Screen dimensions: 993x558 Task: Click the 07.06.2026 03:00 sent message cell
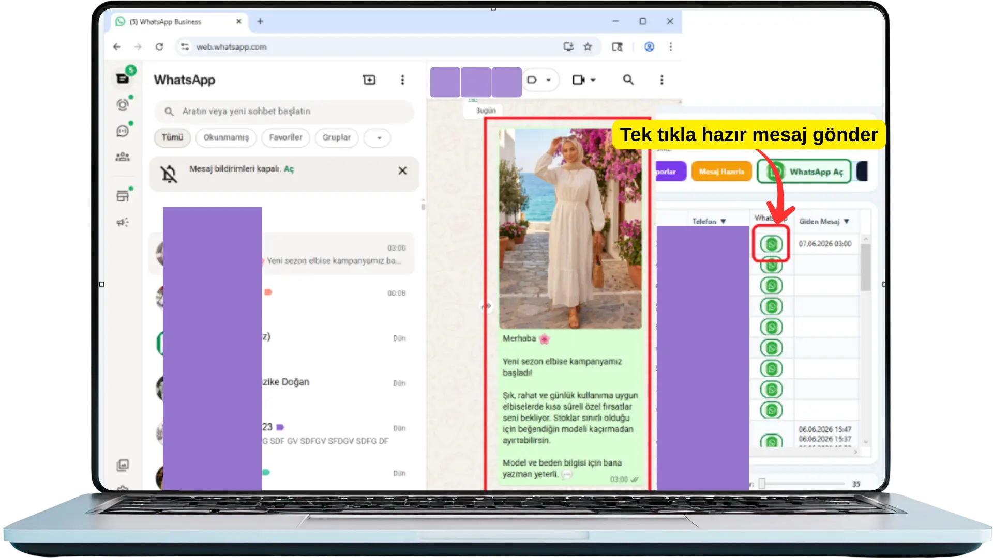(826, 244)
